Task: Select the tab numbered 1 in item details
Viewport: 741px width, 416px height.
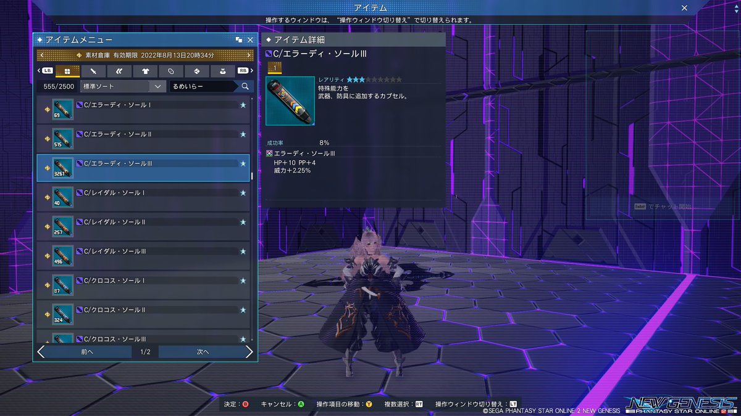Action: click(x=274, y=68)
